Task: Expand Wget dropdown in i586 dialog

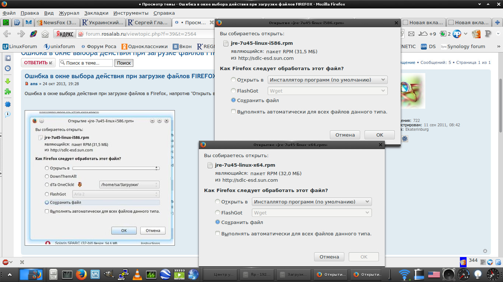Action: coord(328,91)
